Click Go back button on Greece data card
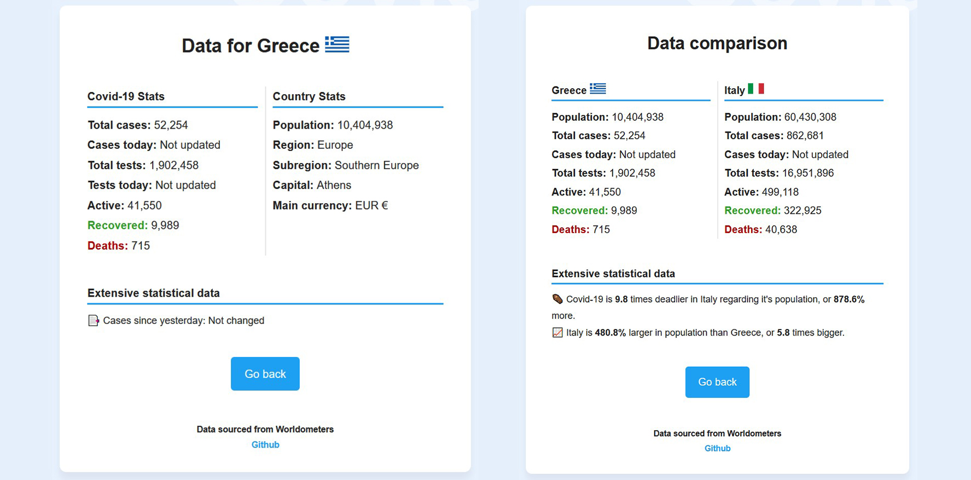This screenshot has width=971, height=480. (265, 374)
